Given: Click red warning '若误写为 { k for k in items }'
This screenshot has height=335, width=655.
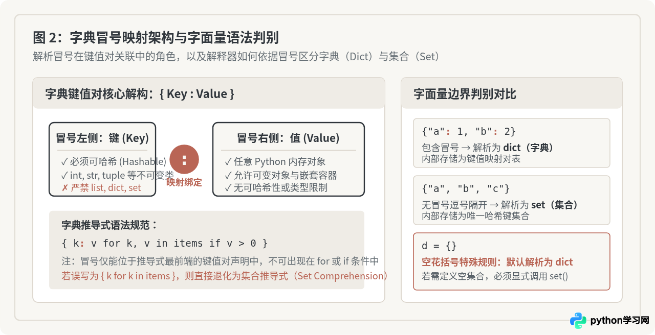Looking at the screenshot, I should (x=225, y=276).
